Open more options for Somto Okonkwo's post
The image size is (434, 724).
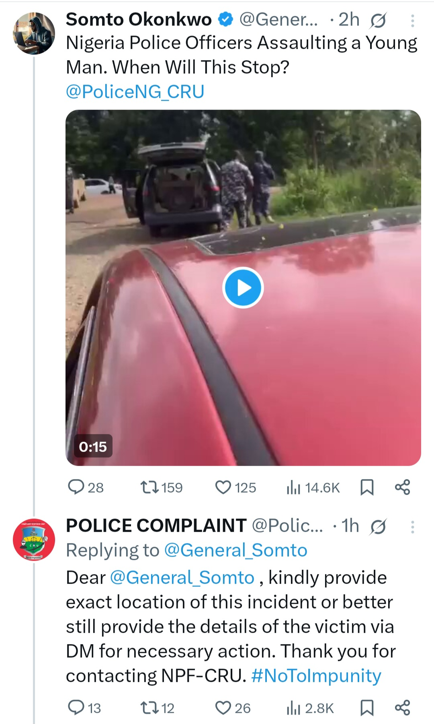point(412,21)
